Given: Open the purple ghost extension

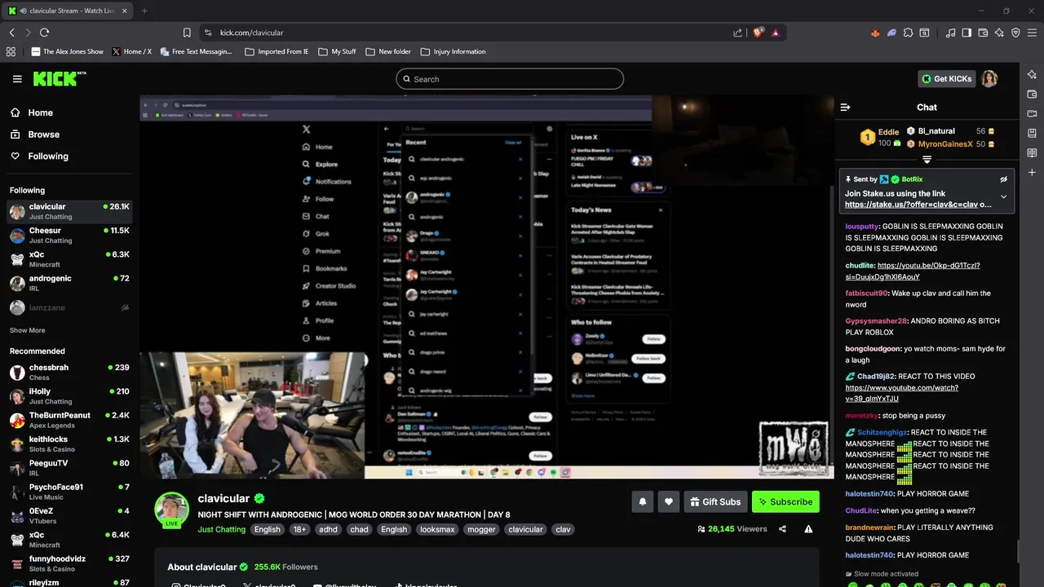Looking at the screenshot, I should [x=891, y=33].
